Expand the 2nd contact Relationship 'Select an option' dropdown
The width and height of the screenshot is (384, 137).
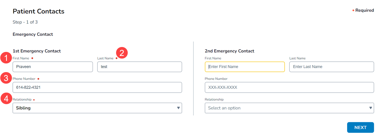tap(289, 108)
